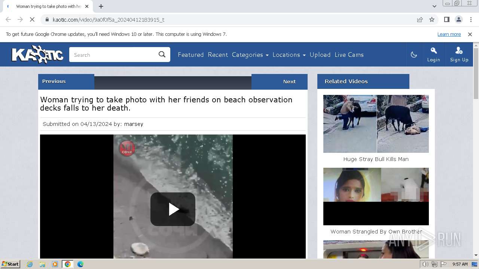
Task: Expand the Locations dropdown
Action: tap(289, 55)
